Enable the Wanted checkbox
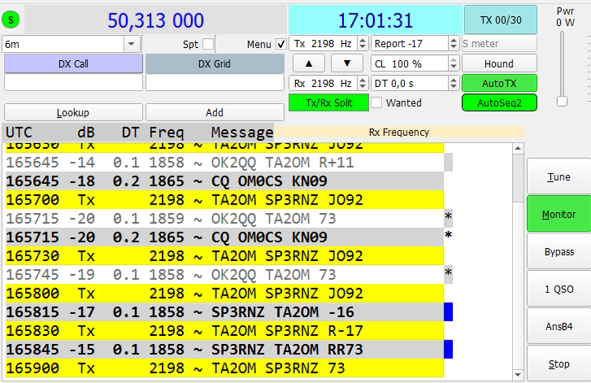 (x=376, y=102)
